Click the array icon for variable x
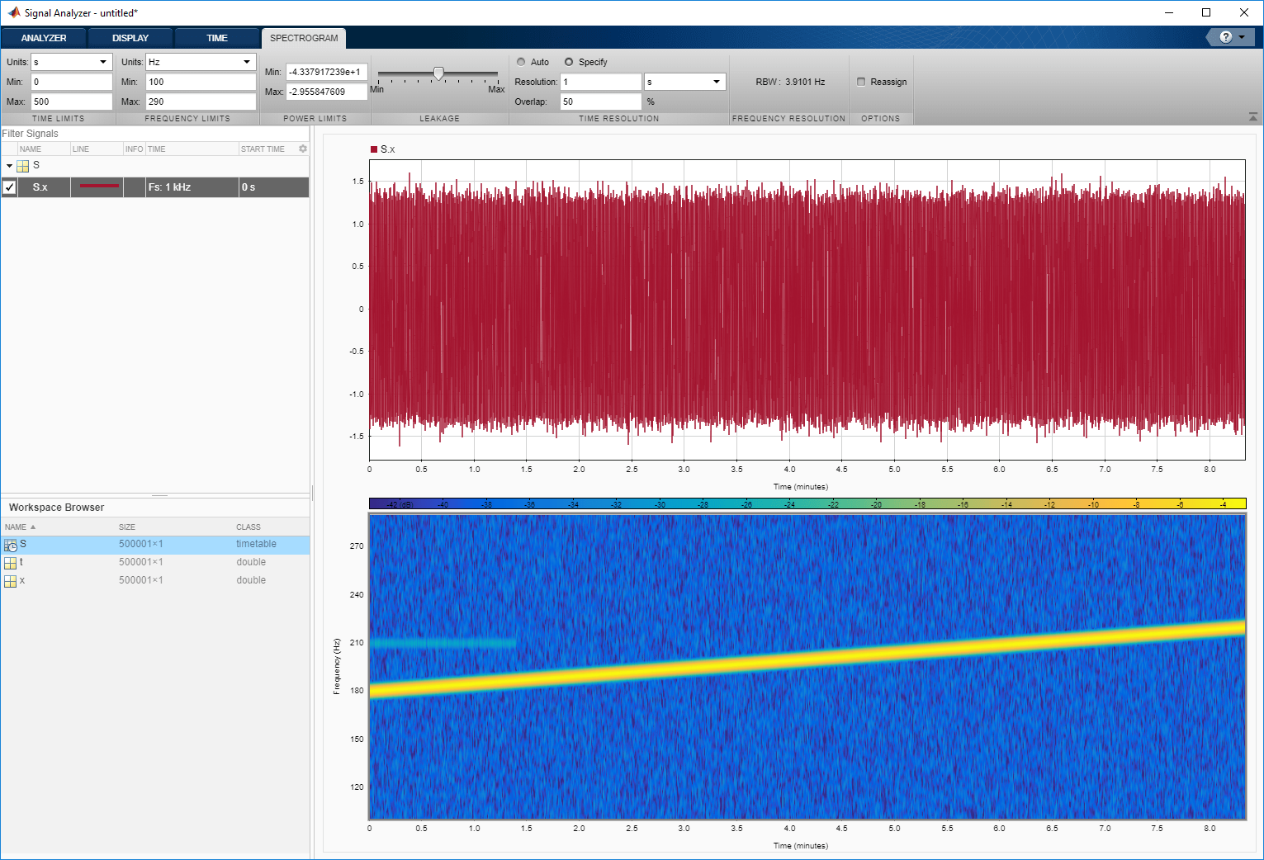The image size is (1264, 860). coord(11,581)
